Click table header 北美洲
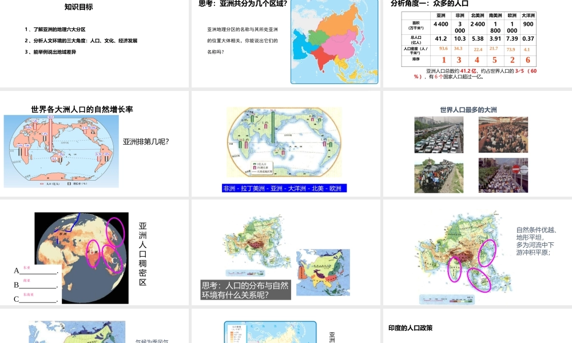Screen dimensions: 572x343 click(x=478, y=15)
